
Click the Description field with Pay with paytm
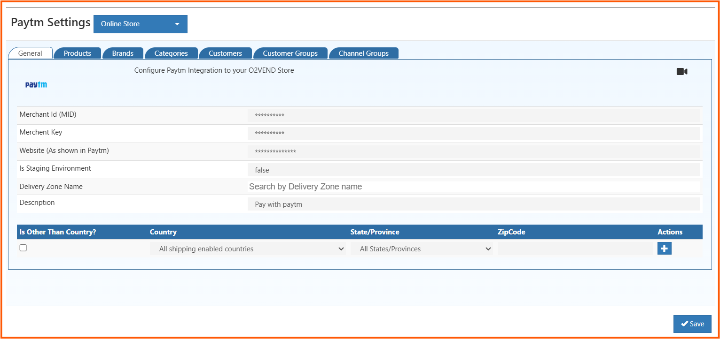[473, 204]
